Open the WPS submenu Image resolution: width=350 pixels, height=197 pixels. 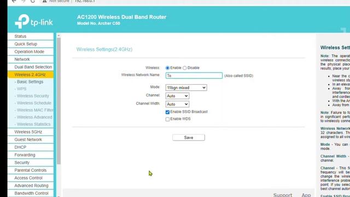click(x=21, y=89)
